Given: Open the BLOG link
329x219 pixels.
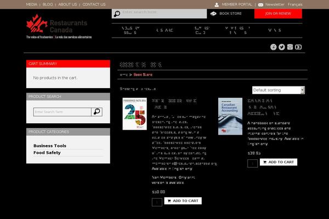Looking at the screenshot, I should point(48,4).
